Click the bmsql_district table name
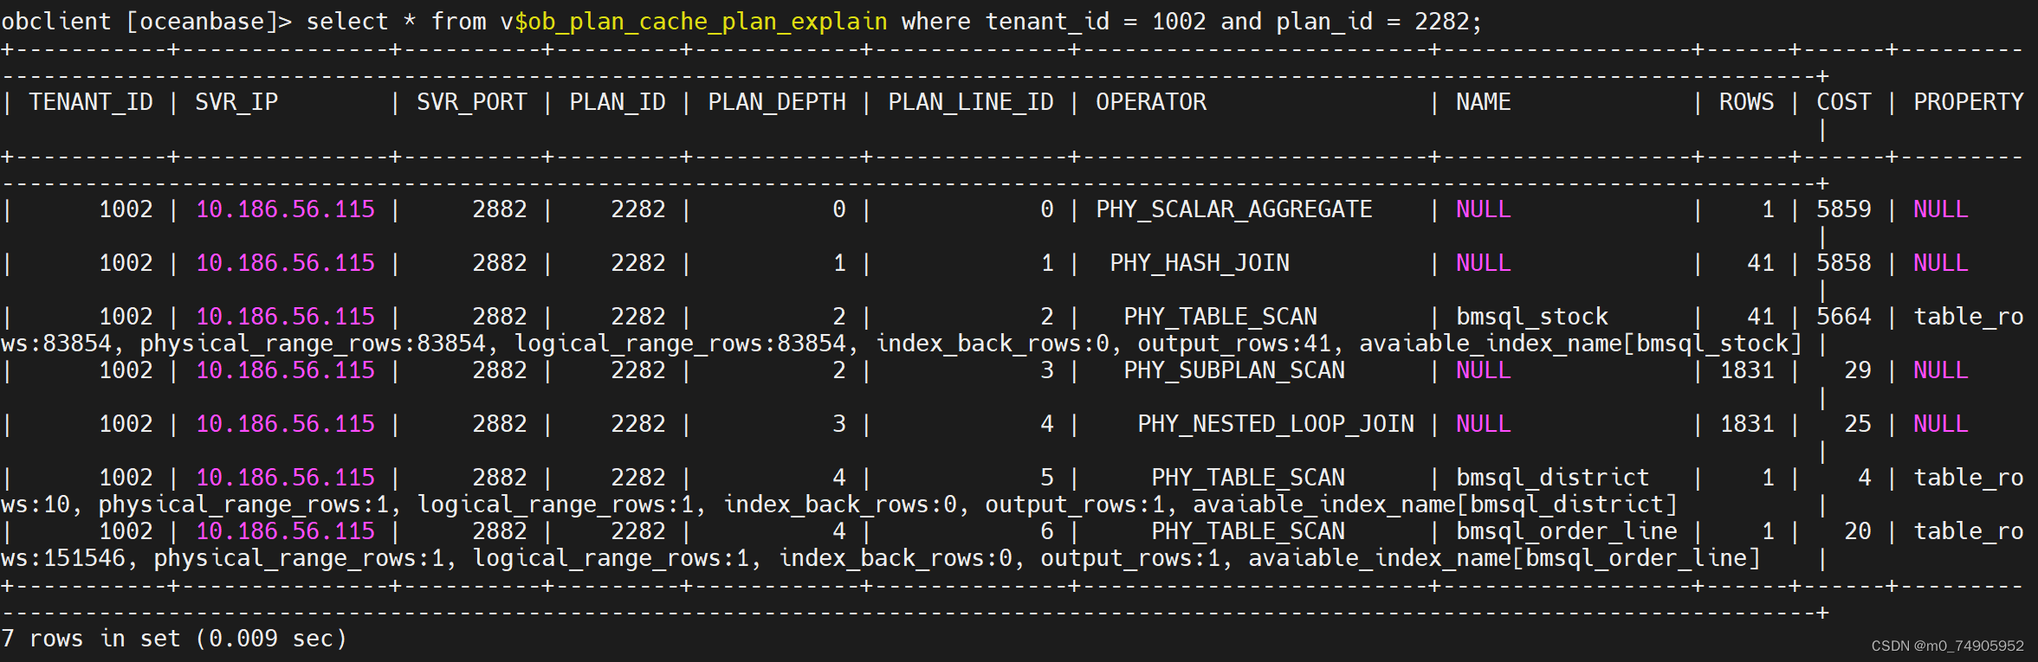 (1553, 478)
